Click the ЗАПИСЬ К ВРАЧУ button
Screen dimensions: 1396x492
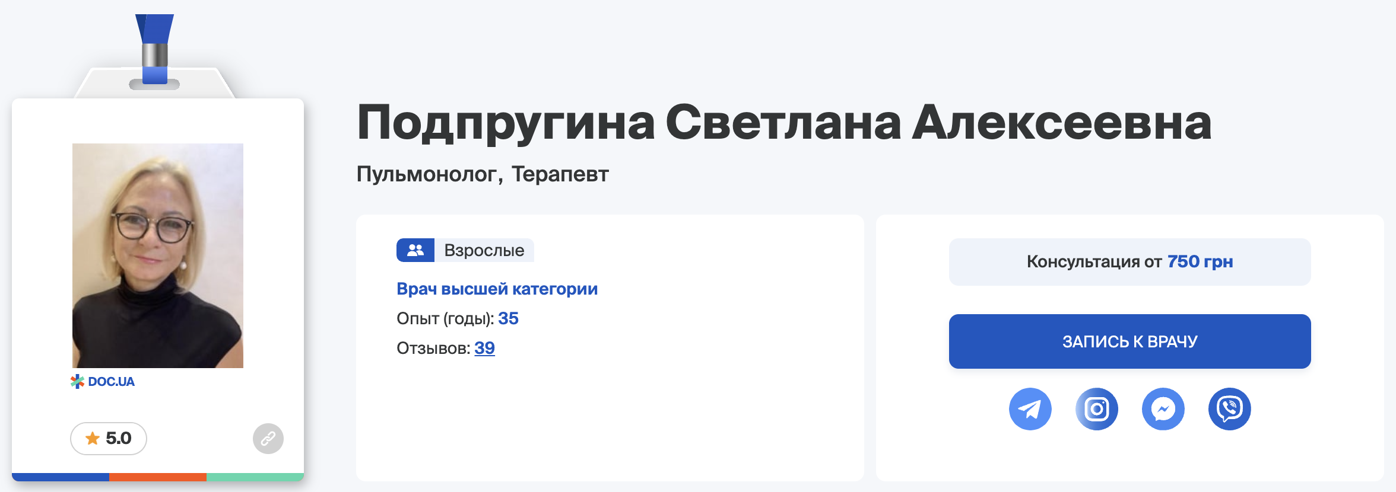pos(1130,341)
